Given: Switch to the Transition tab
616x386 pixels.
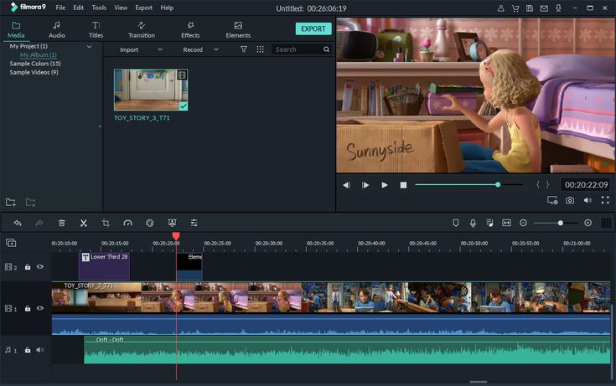Looking at the screenshot, I should click(x=142, y=29).
